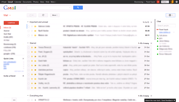
Task: Click the Pavel Kasik account name in the top bar
Action: pyautogui.click(x=150, y=2)
